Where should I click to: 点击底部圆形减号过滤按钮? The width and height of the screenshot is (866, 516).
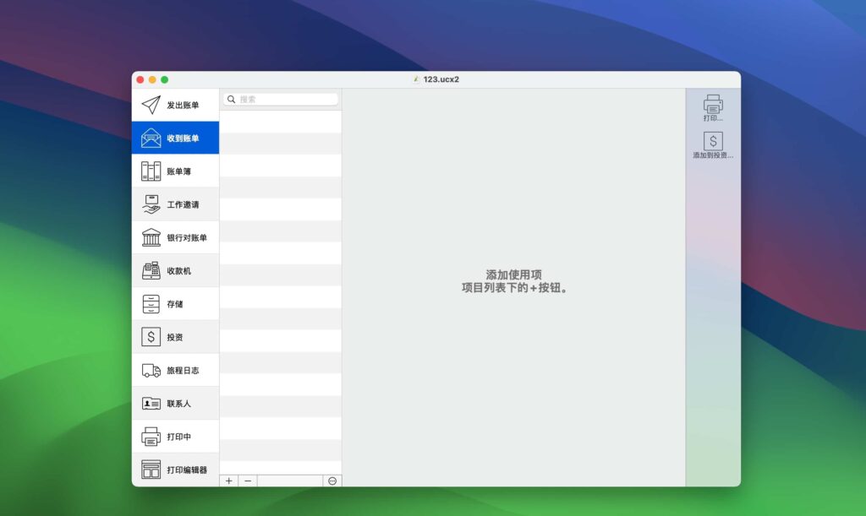pyautogui.click(x=333, y=481)
